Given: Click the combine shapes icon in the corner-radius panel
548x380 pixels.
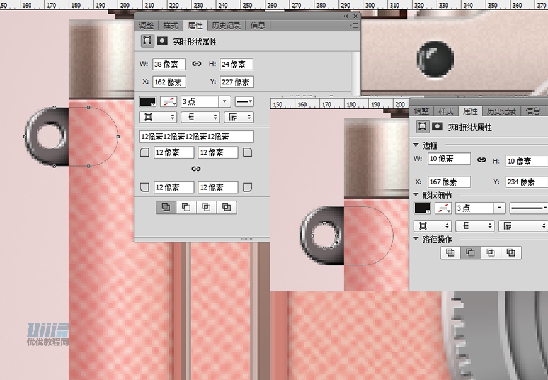Looking at the screenshot, I should tap(166, 207).
